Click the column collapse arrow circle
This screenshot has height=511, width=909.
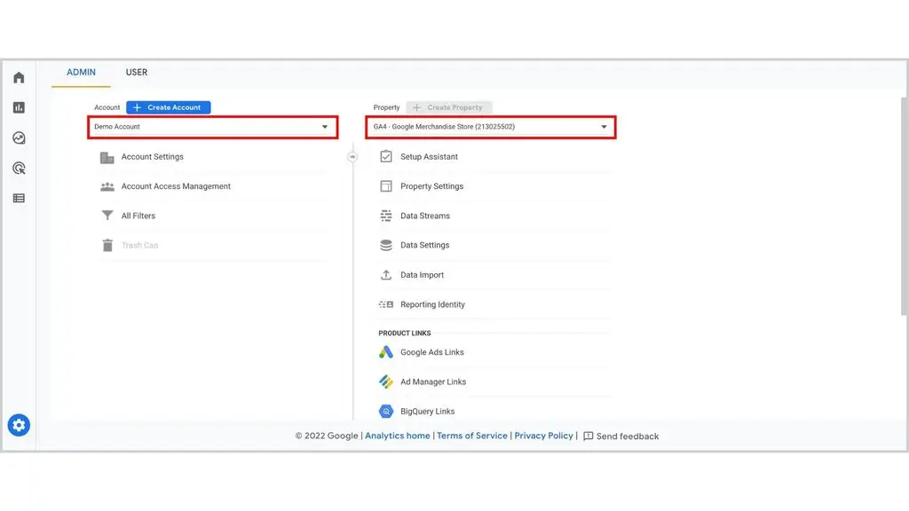pyautogui.click(x=352, y=156)
